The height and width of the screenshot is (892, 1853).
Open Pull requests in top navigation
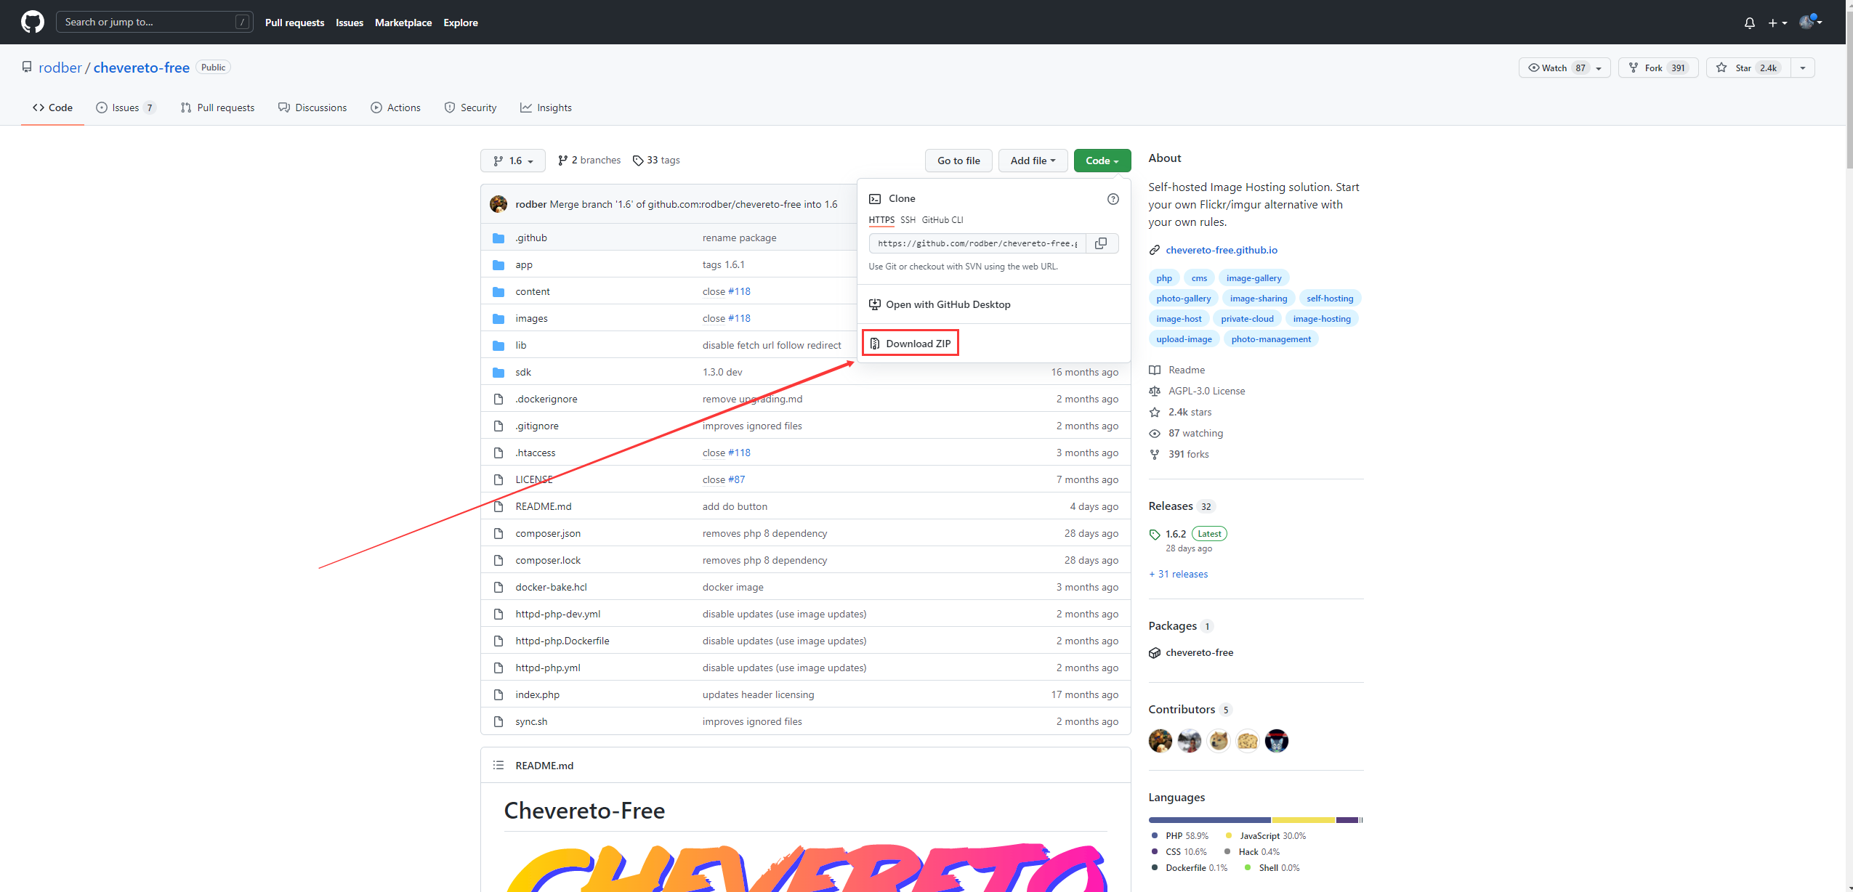(294, 23)
